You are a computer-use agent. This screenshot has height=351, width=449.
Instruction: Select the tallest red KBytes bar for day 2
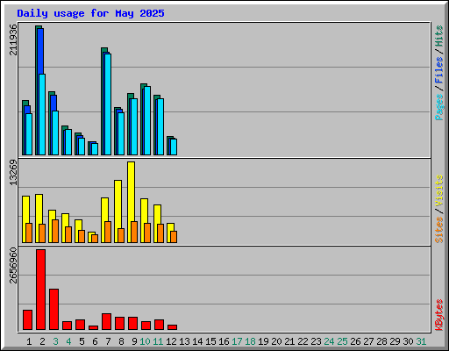point(40,290)
